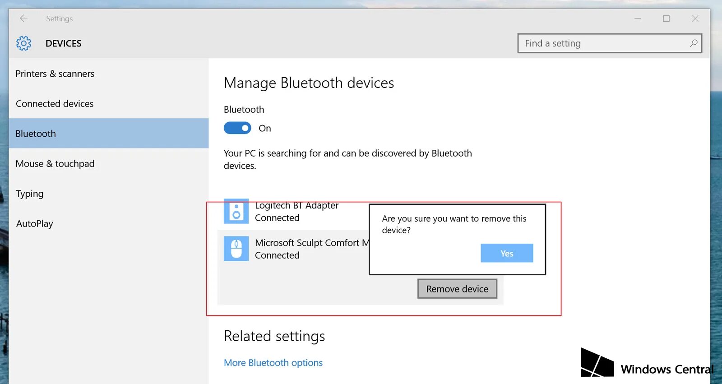
Task: Click the Settings window title
Action: pos(59,19)
